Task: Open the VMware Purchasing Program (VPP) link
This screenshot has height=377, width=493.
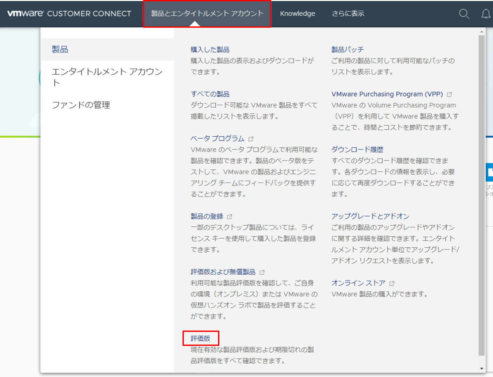Action: pos(387,94)
